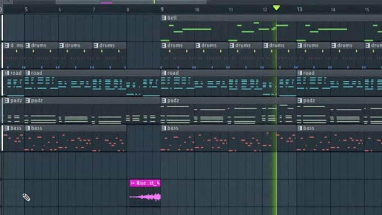Image resolution: width=382 pixels, height=215 pixels.
Task: Jump to bar 5 on the ruler
Action: click(26, 10)
